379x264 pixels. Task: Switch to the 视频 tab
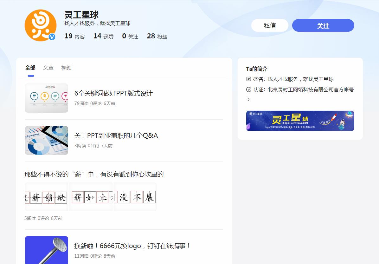pos(67,68)
